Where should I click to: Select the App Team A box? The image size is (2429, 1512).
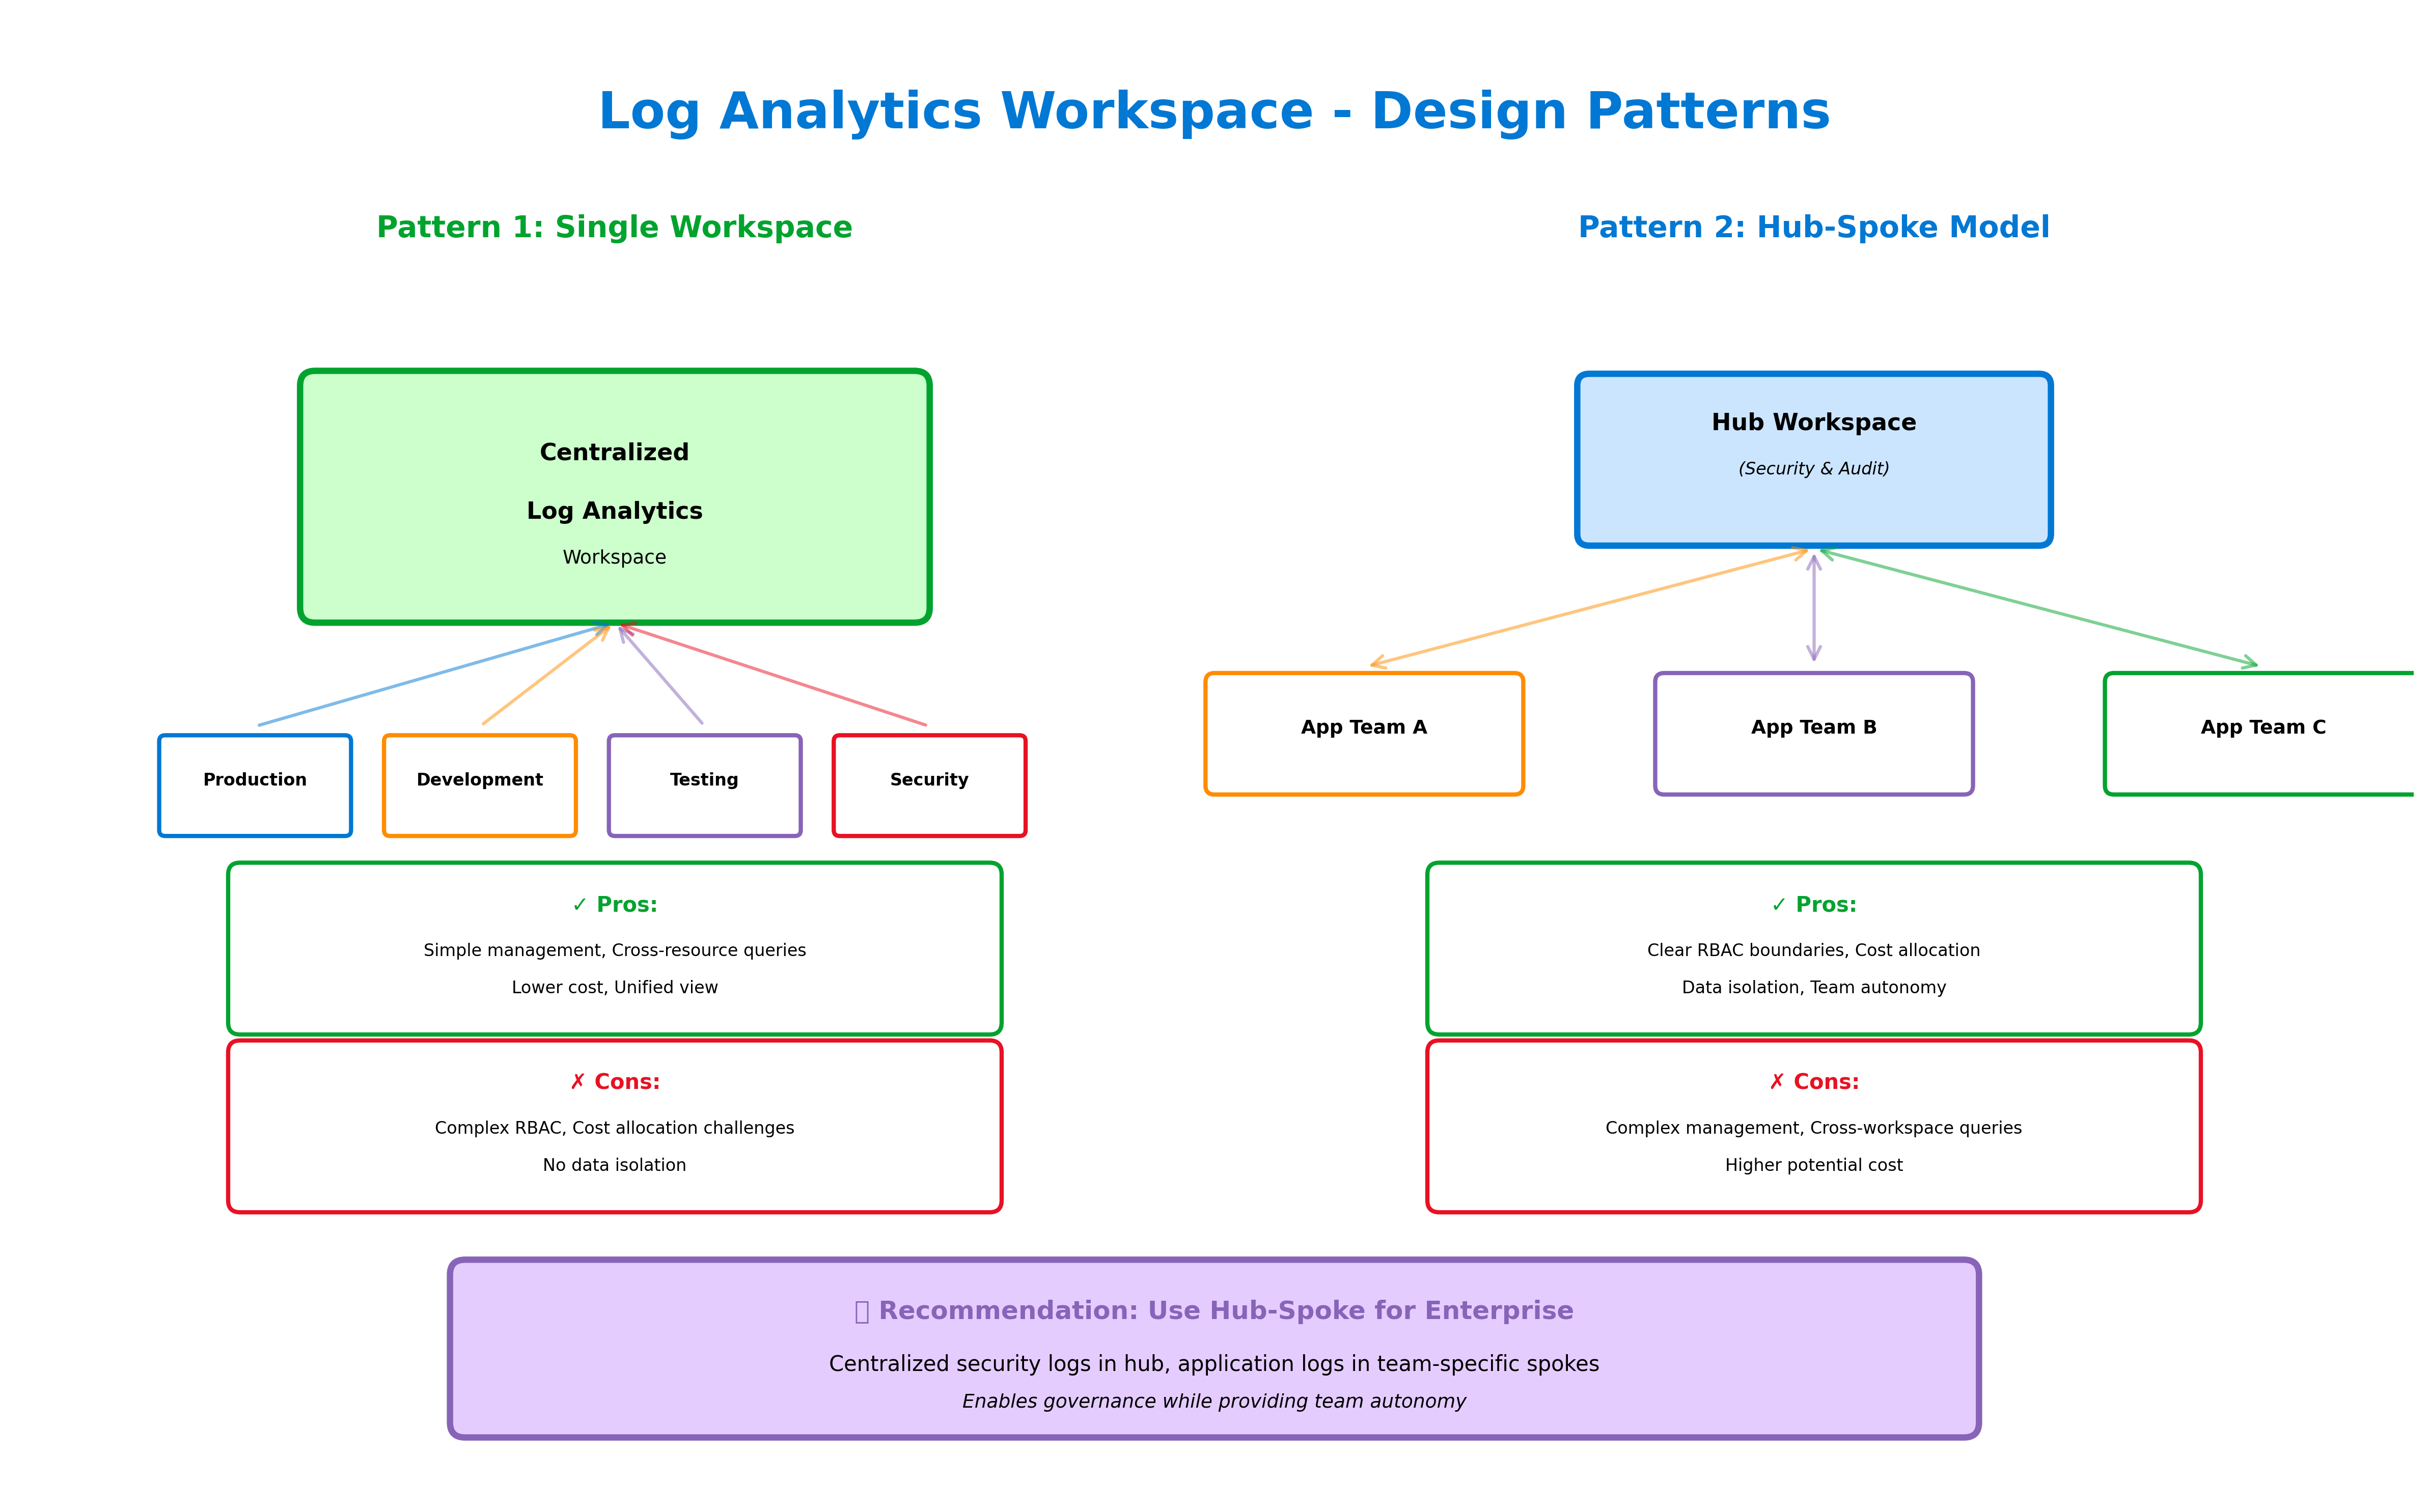coord(1363,733)
